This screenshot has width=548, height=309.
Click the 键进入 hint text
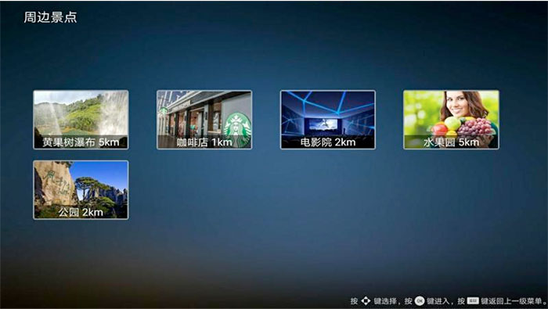click(438, 300)
